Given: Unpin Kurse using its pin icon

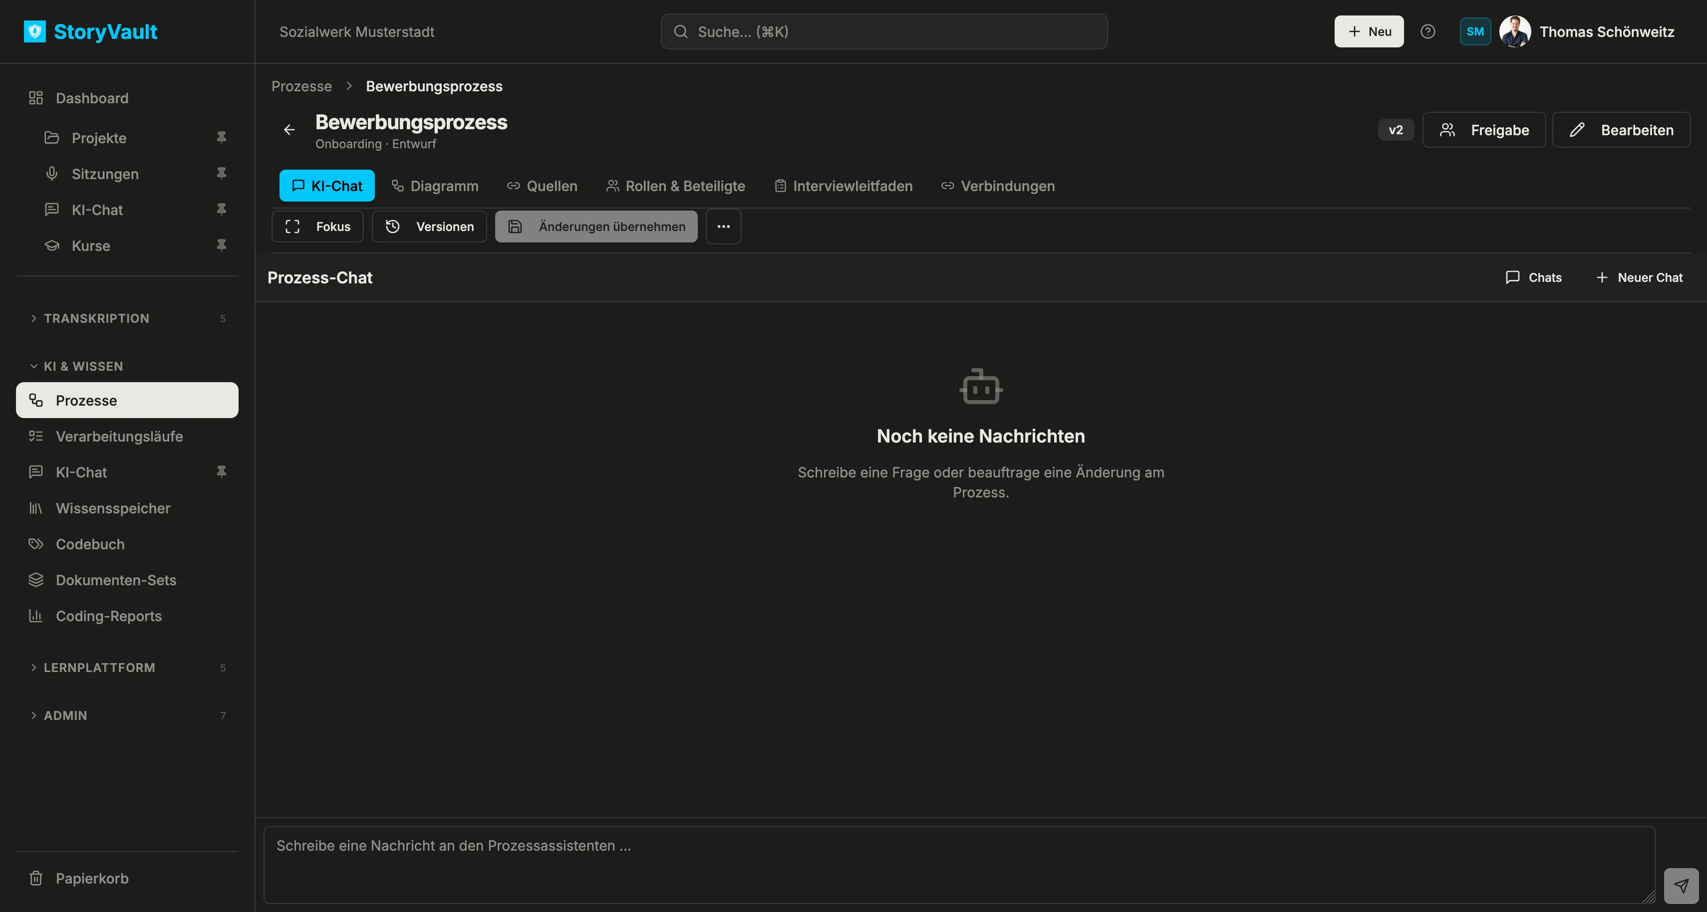Looking at the screenshot, I should tap(221, 245).
